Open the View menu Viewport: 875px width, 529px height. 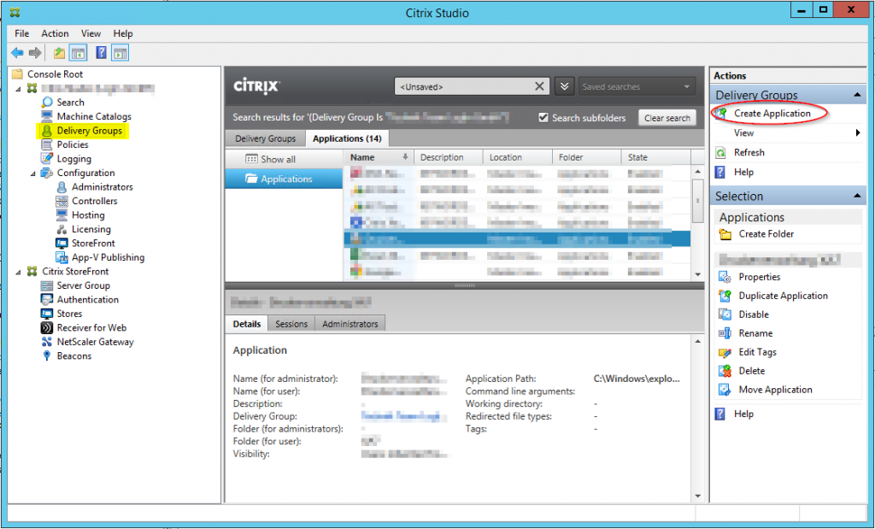pos(91,33)
